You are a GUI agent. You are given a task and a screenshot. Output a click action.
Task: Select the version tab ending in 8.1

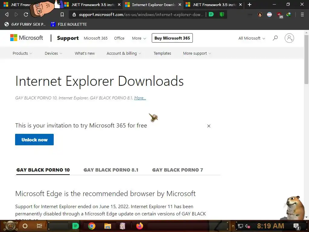pos(111,170)
